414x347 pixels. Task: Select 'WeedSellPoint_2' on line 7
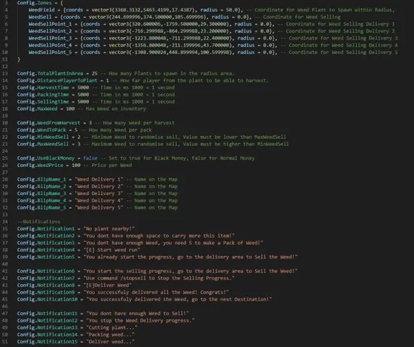(x=50, y=31)
